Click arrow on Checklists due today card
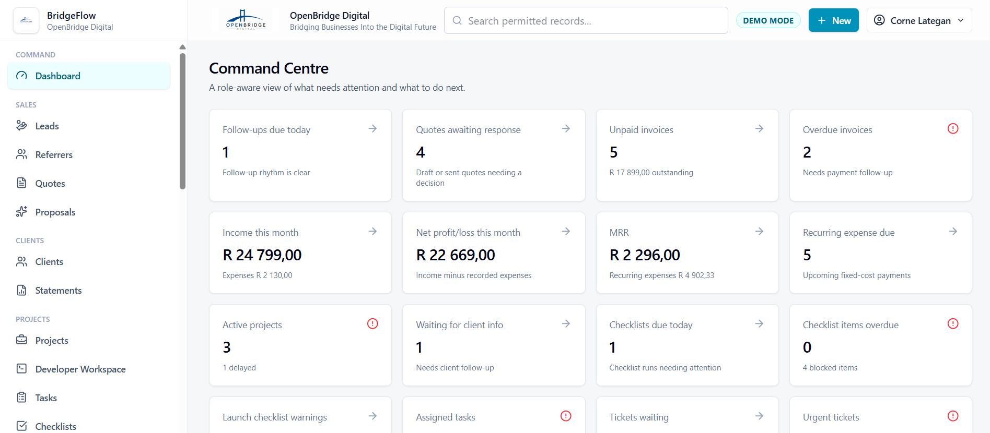 [x=759, y=323]
